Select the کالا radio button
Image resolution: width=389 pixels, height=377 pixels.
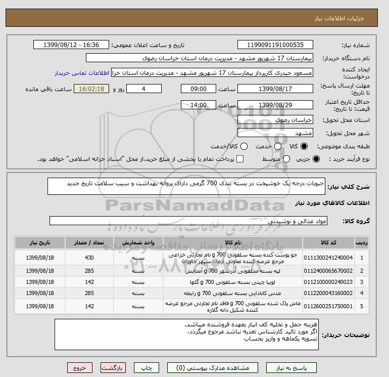(304, 146)
